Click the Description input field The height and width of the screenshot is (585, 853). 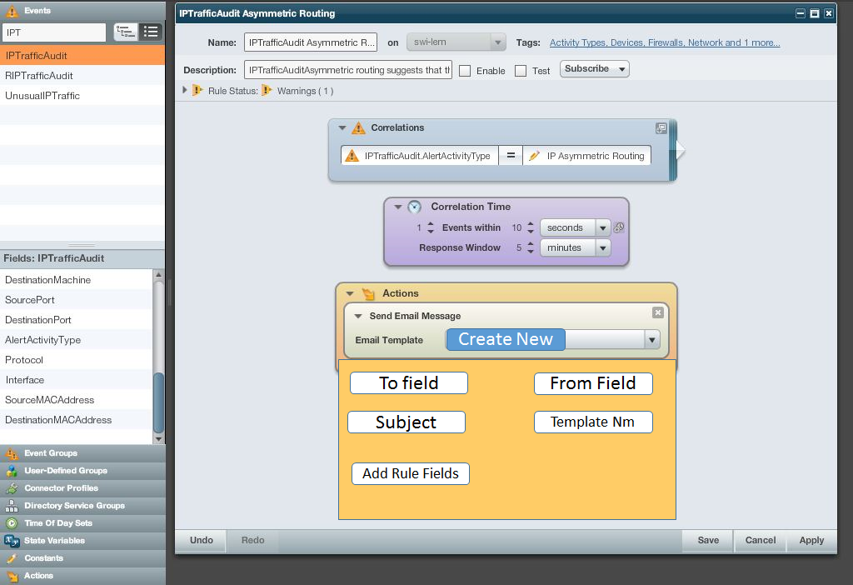tap(348, 70)
